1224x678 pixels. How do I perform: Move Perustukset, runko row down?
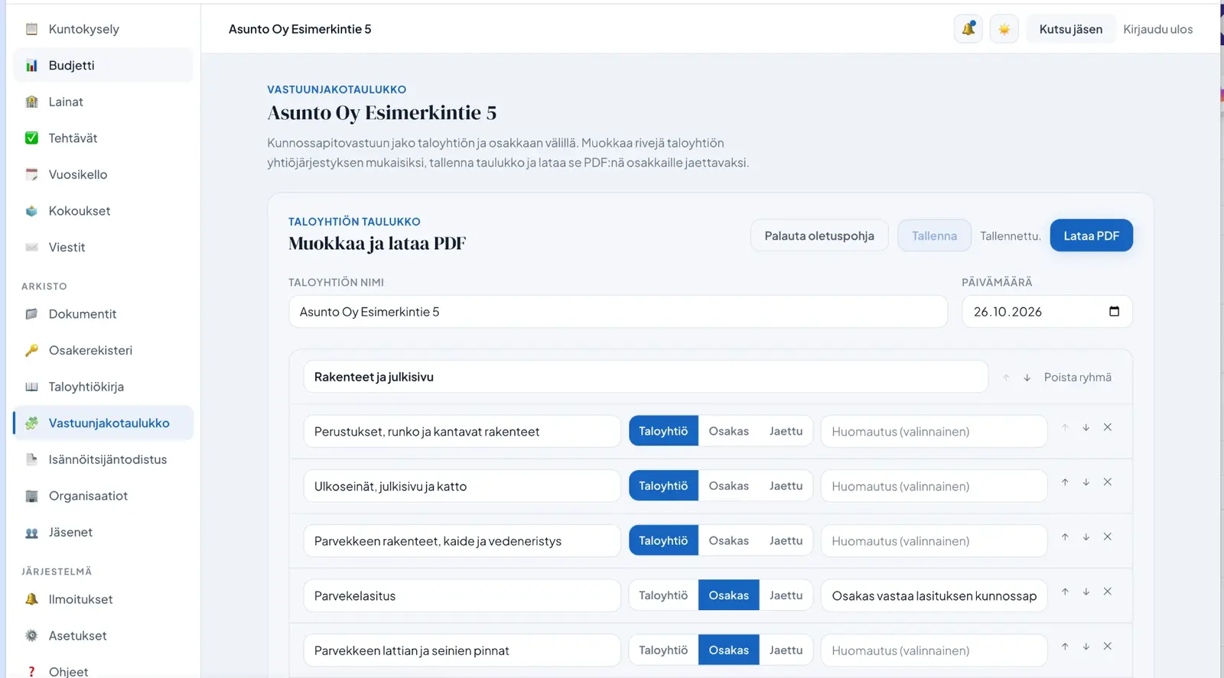click(1086, 427)
